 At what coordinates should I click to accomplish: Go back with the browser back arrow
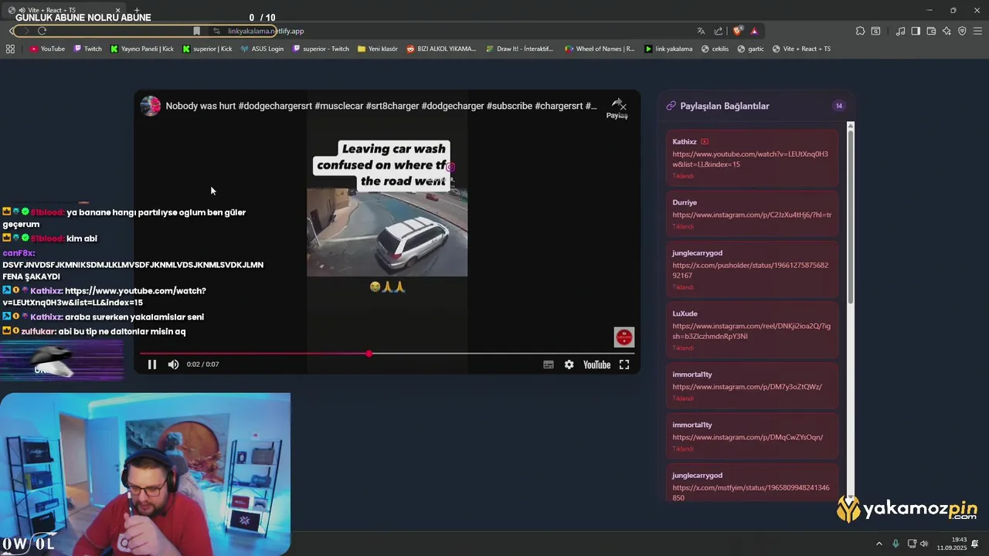(12, 31)
